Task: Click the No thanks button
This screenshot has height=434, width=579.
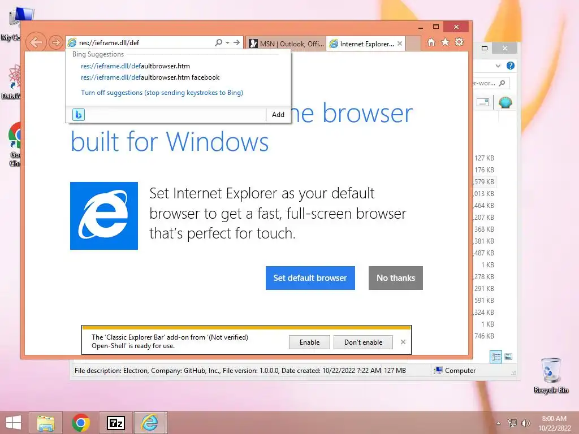Action: tap(395, 278)
